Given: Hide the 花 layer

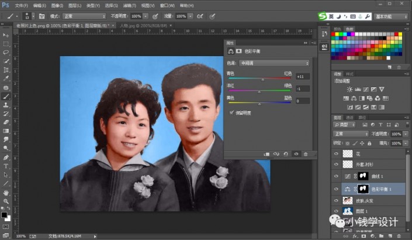Looking at the screenshot, I should point(336,154).
